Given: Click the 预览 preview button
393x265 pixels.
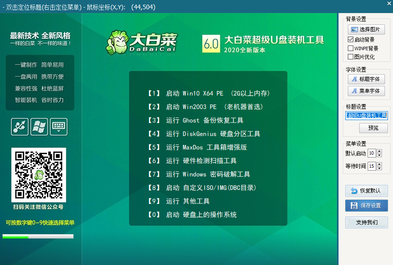Looking at the screenshot, I should 373,128.
